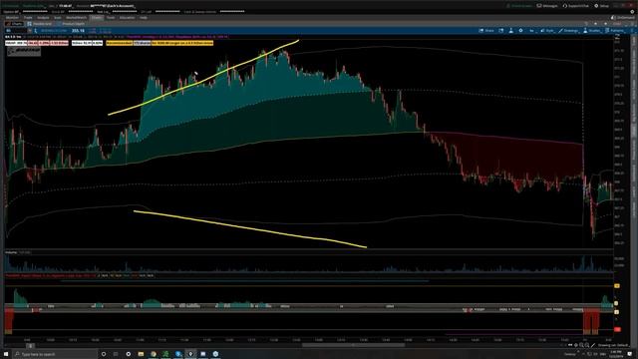Open the Windows Start menu
The image size is (638, 359).
tap(6, 354)
